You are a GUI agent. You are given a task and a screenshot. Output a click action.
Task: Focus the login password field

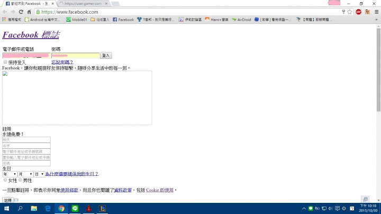pyautogui.click(x=75, y=56)
